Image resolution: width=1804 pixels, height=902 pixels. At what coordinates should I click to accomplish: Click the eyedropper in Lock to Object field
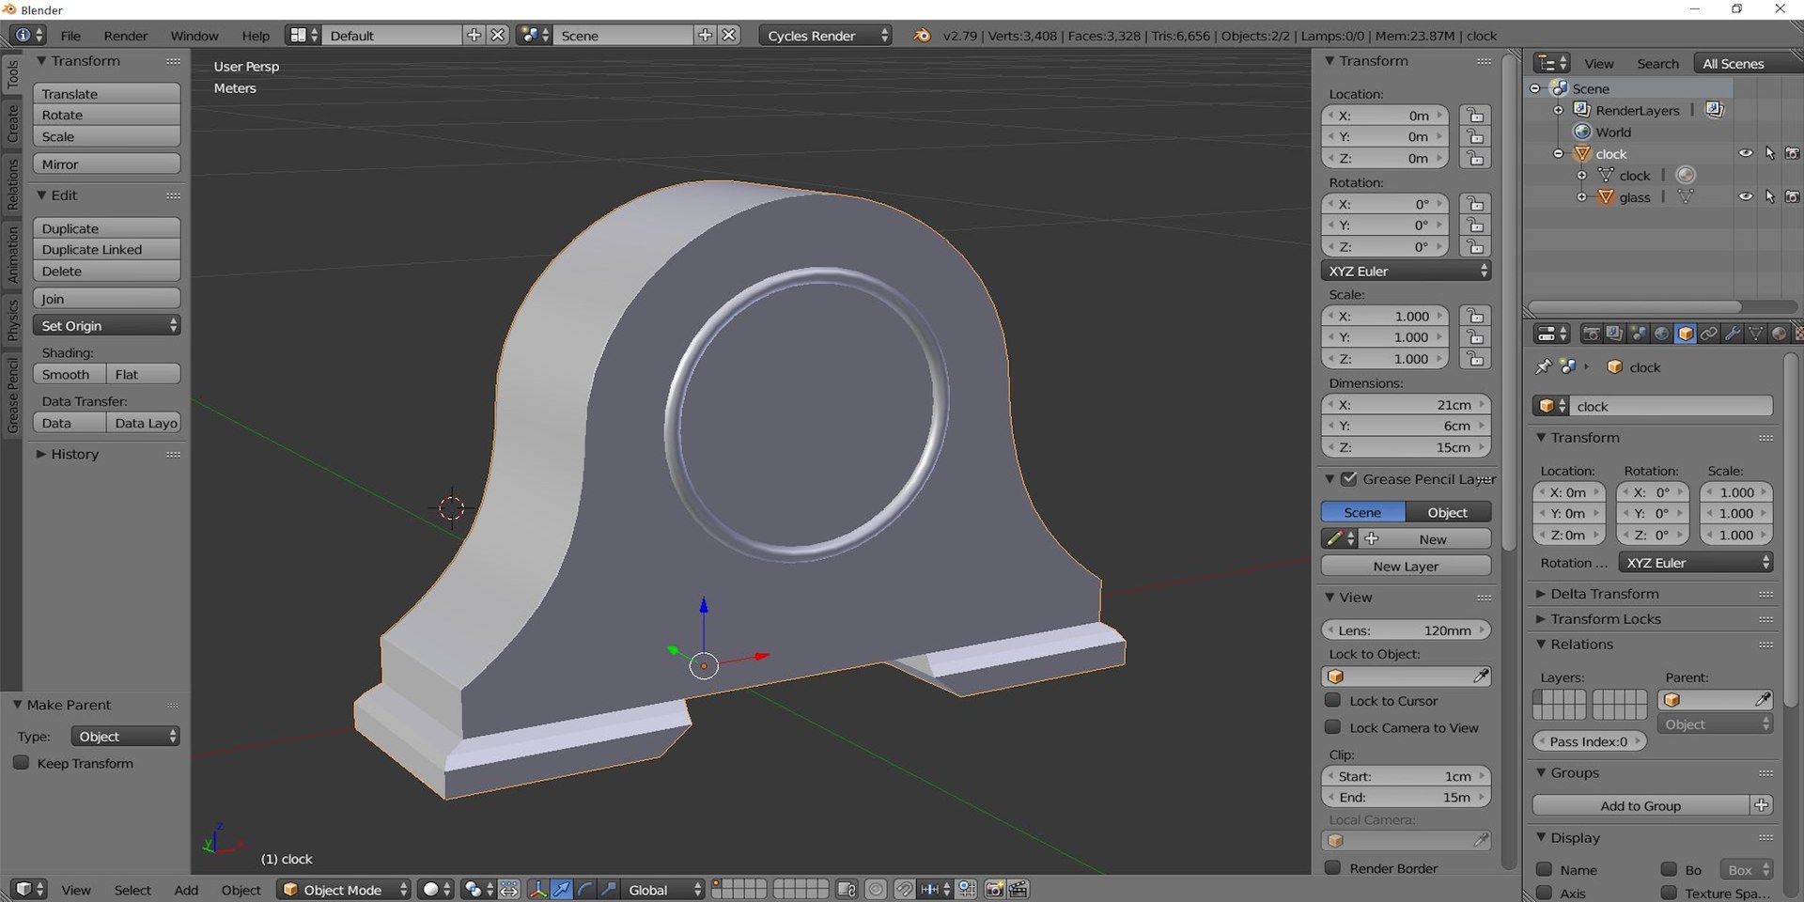click(x=1480, y=676)
